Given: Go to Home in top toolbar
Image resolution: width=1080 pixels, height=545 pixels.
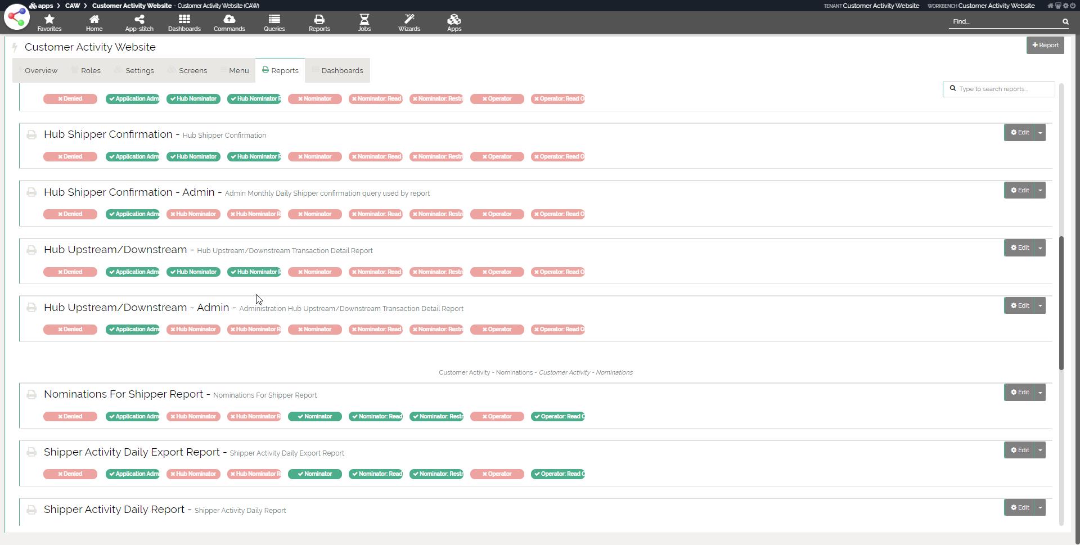Looking at the screenshot, I should tap(94, 22).
